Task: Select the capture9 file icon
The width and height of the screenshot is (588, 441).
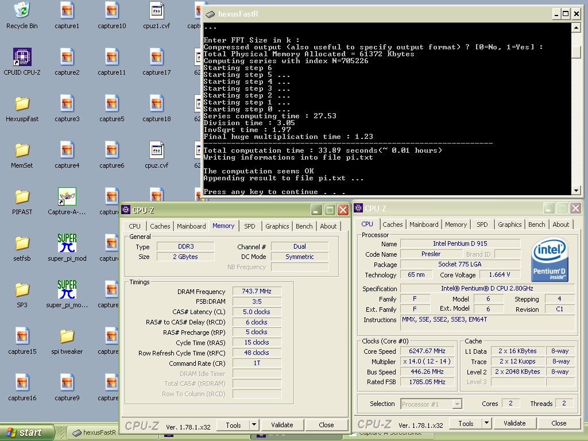Action: click(x=67, y=383)
